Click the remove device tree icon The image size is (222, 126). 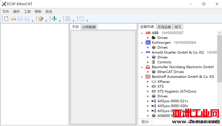coord(68,19)
